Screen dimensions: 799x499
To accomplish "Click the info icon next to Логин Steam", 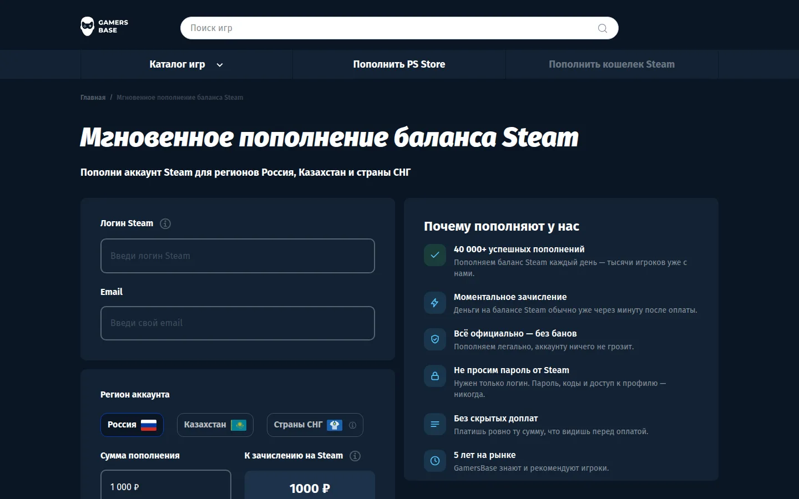I will pyautogui.click(x=165, y=223).
